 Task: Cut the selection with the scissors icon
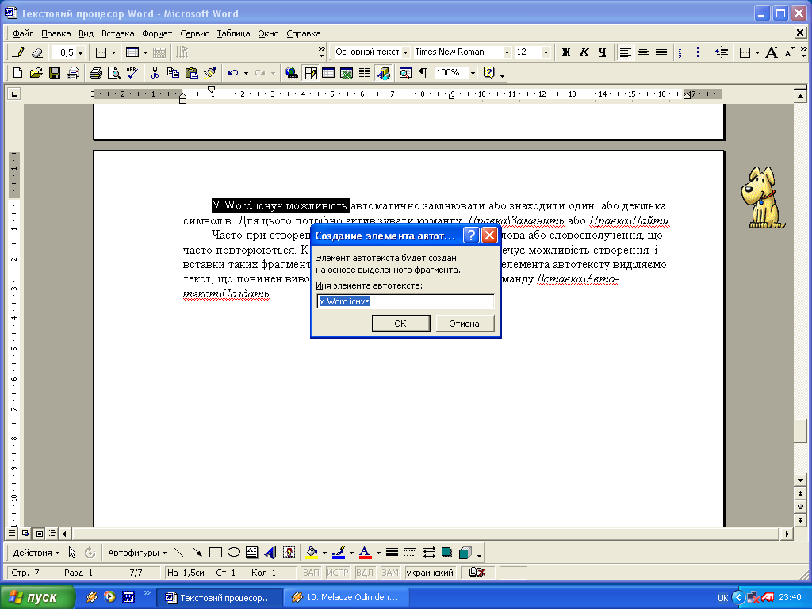155,73
